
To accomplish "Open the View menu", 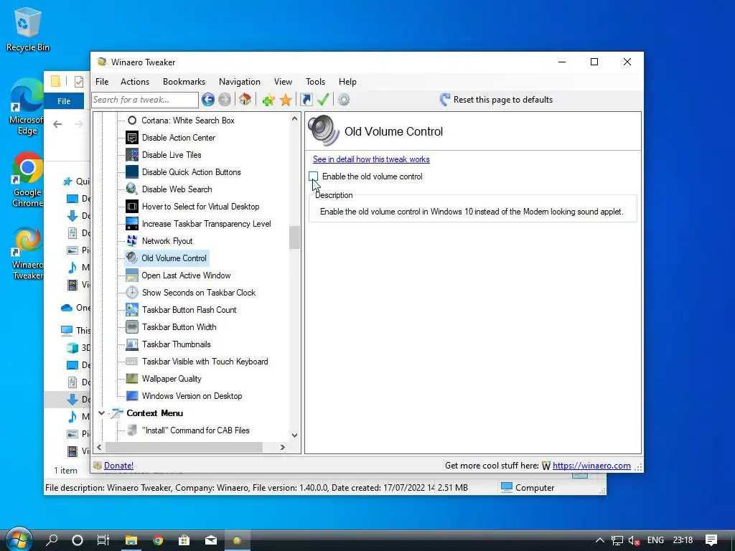I will point(283,82).
